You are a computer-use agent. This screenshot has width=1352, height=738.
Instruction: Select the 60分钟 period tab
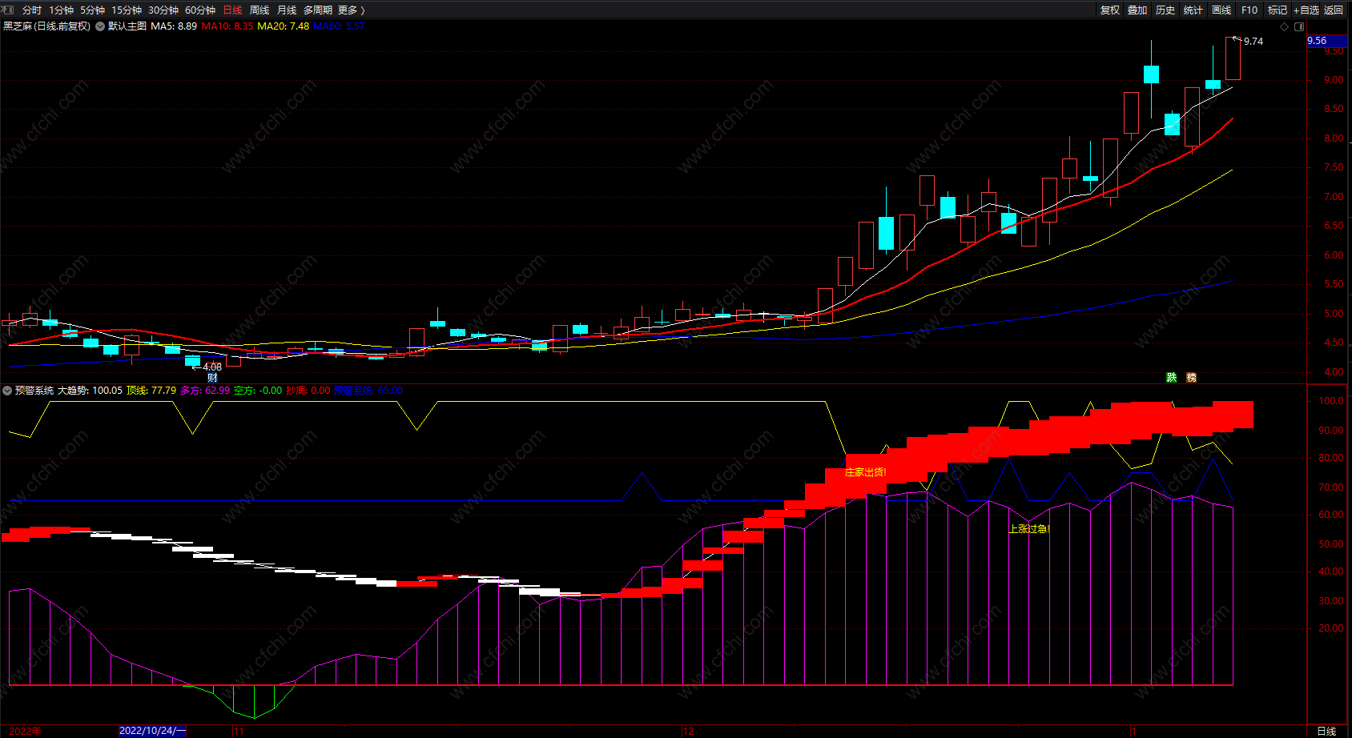click(x=200, y=10)
